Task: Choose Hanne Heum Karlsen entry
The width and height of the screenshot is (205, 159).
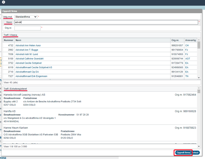Action: pos(16,128)
